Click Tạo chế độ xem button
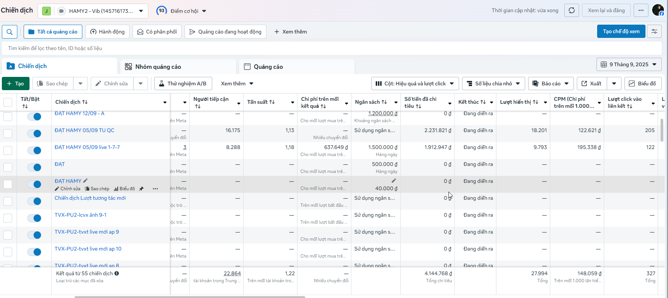The image size is (668, 298). [621, 31]
